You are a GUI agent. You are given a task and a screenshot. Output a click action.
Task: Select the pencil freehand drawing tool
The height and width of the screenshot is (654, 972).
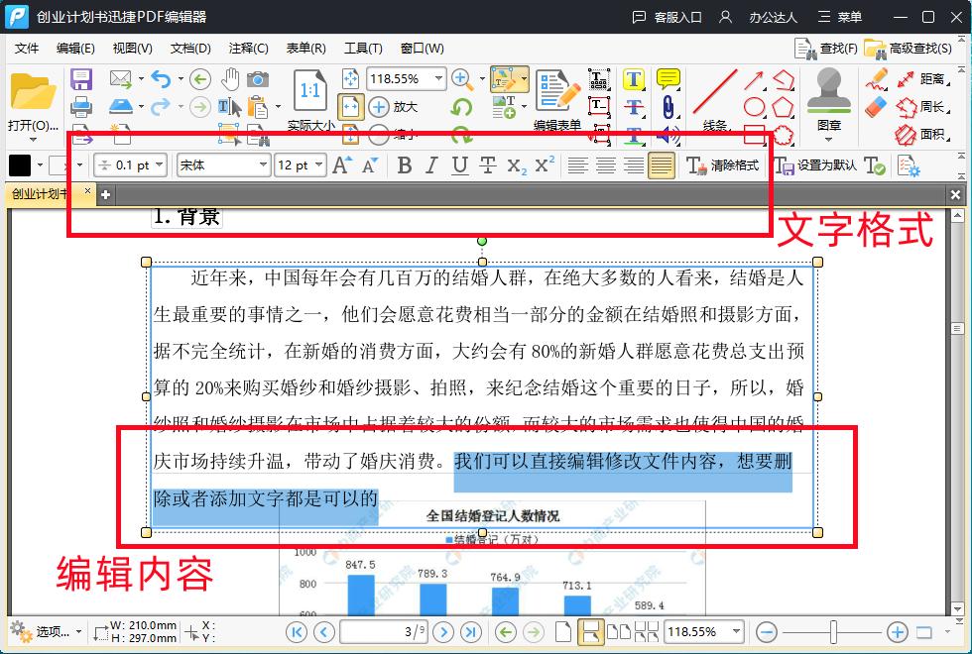[x=877, y=77]
